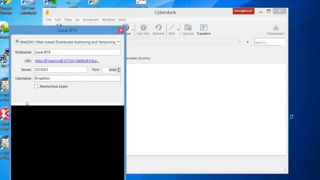Maximize the Cyberduck window
The image size is (320, 180).
(269, 11)
